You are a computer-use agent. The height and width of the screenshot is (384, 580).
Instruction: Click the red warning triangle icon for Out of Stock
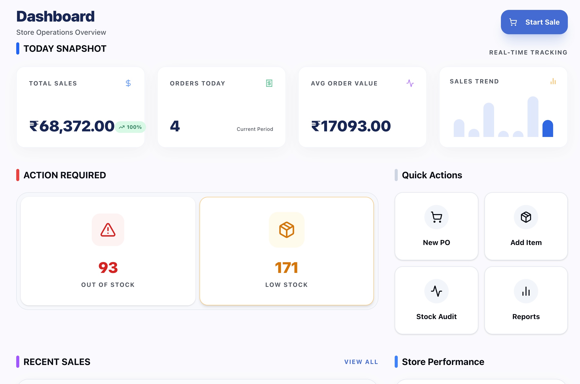point(108,230)
